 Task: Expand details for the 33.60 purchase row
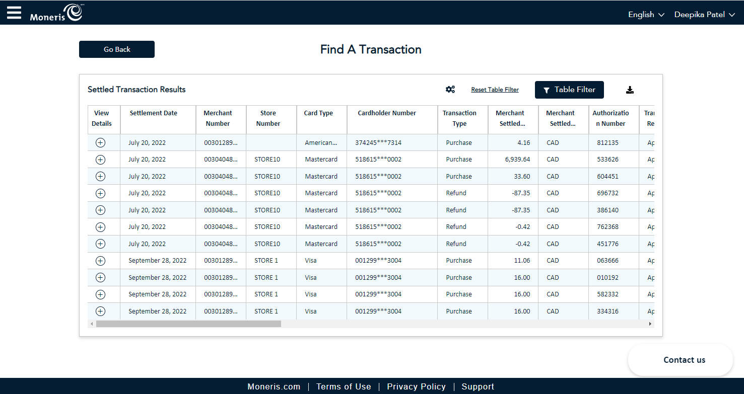pos(100,176)
